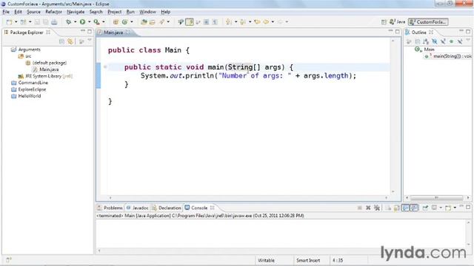The image size is (474, 266).
Task: Toggle Scroll Lock in Console toolbar
Action: (397, 208)
